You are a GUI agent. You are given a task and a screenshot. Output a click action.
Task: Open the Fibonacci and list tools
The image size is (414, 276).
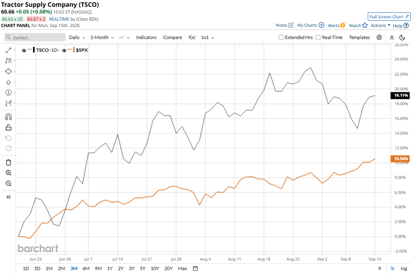click(8, 61)
